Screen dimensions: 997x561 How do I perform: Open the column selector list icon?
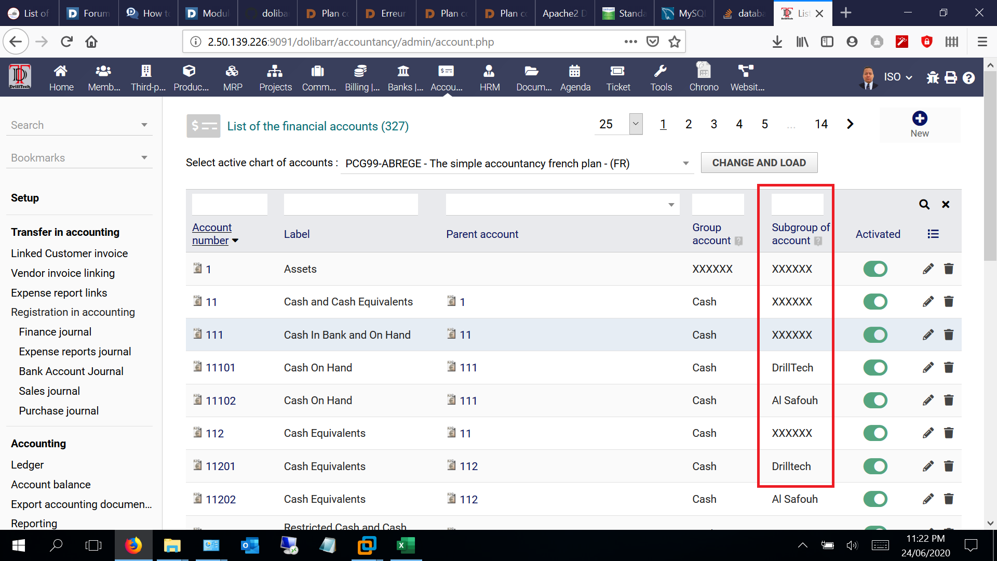pos(933,234)
